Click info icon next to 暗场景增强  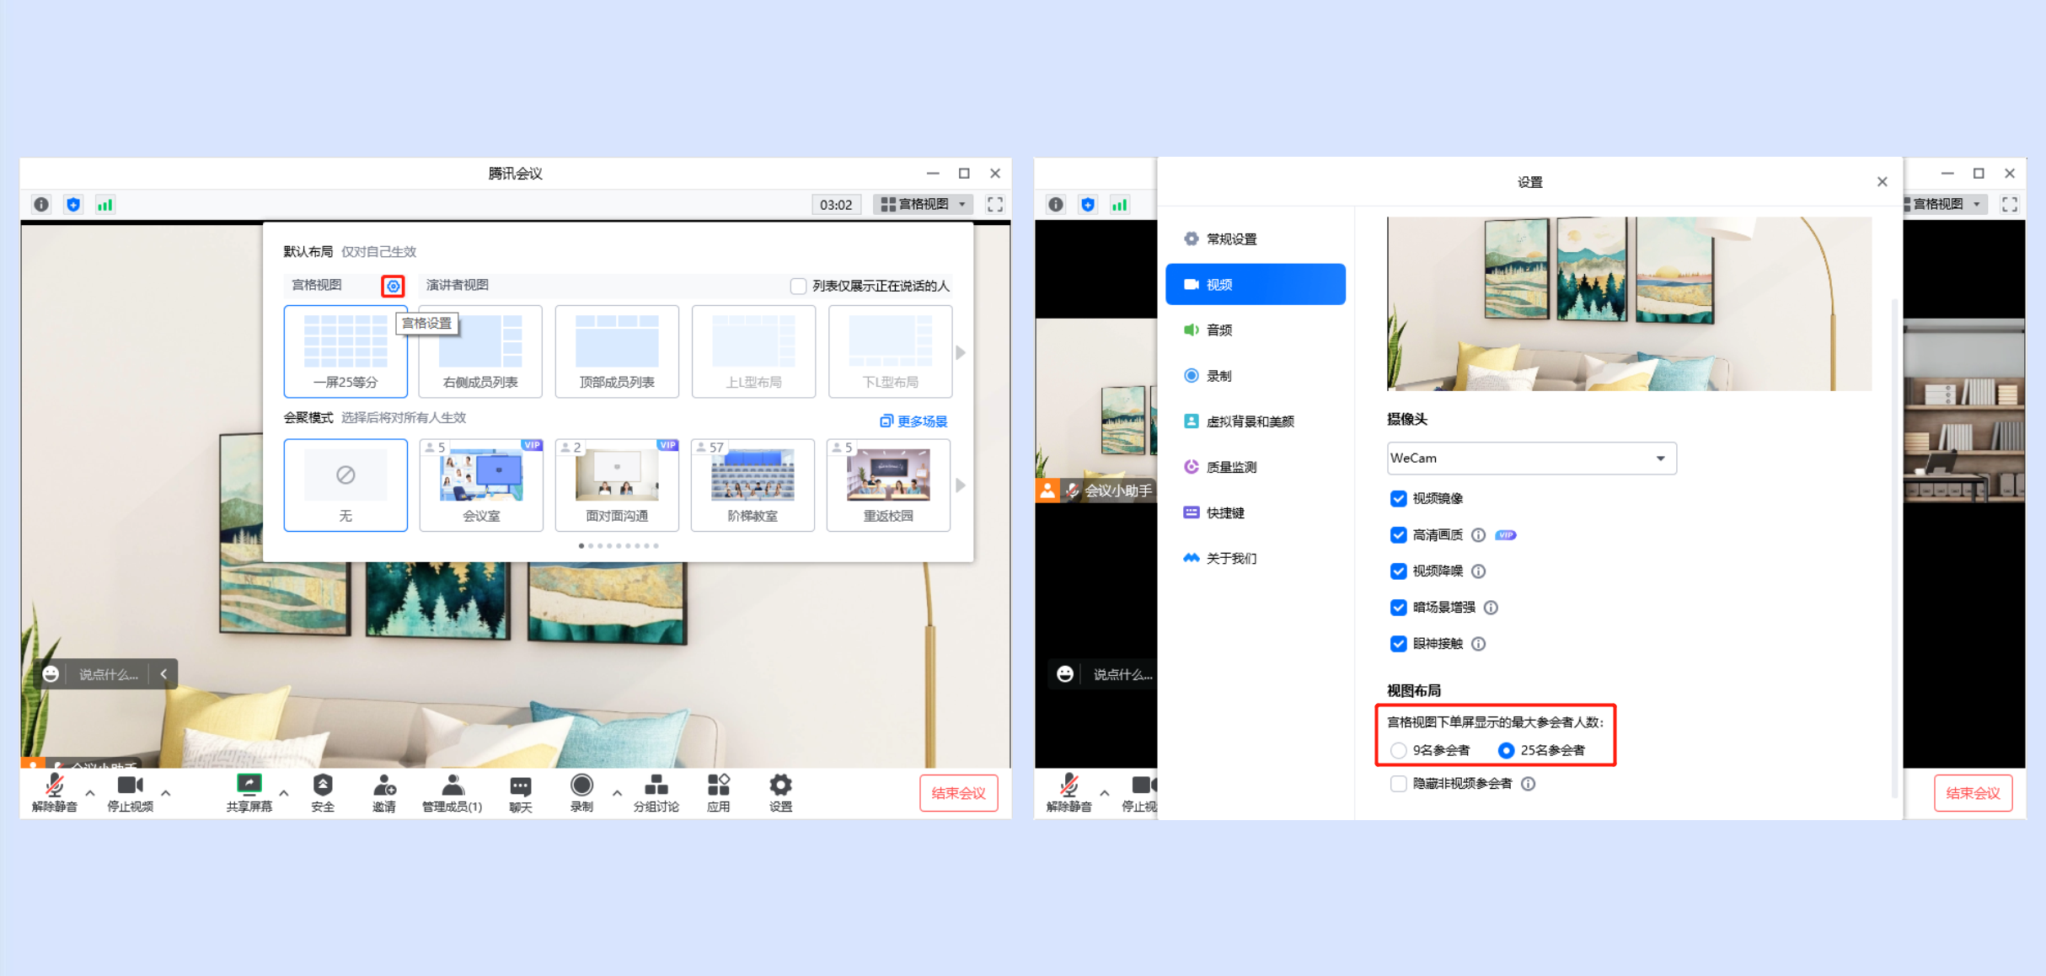point(1491,608)
